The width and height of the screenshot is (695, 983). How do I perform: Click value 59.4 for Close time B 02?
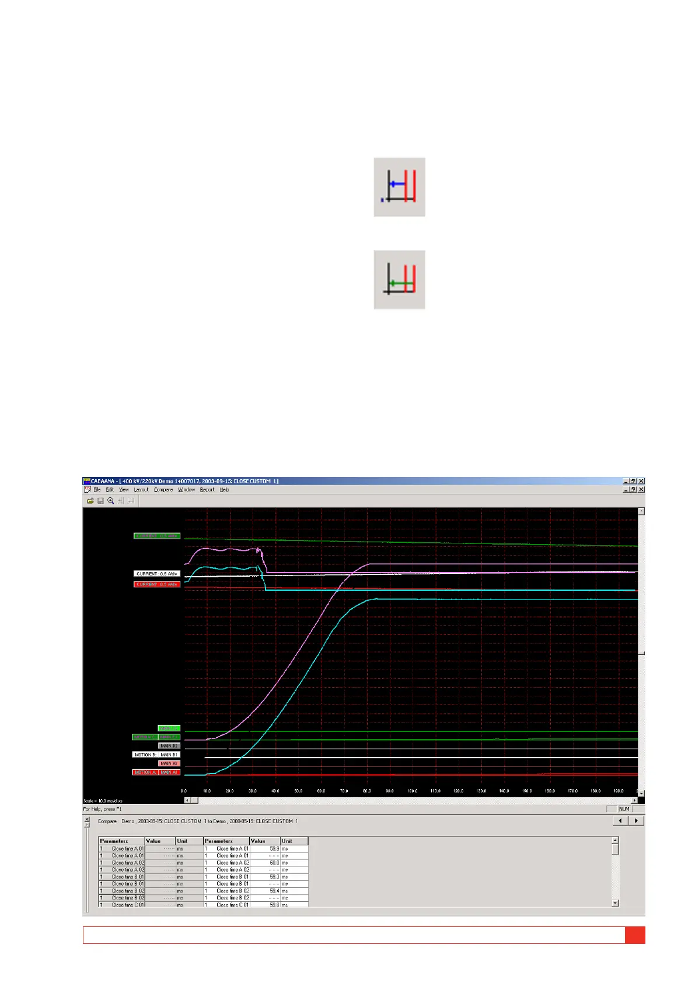point(265,891)
